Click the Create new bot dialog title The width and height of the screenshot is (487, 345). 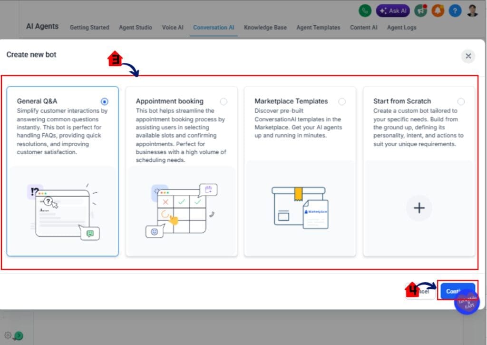31,55
